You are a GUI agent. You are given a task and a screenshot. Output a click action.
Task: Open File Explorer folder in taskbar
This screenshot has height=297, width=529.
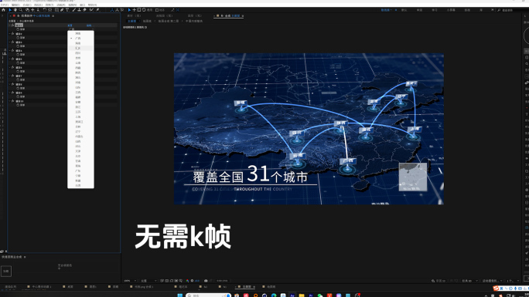[x=302, y=295]
